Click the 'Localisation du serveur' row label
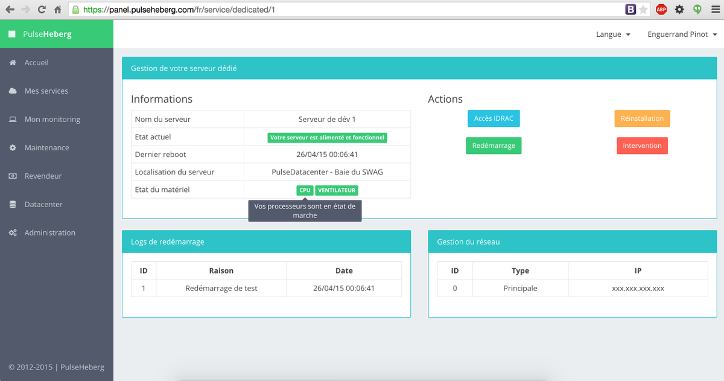 [x=174, y=172]
